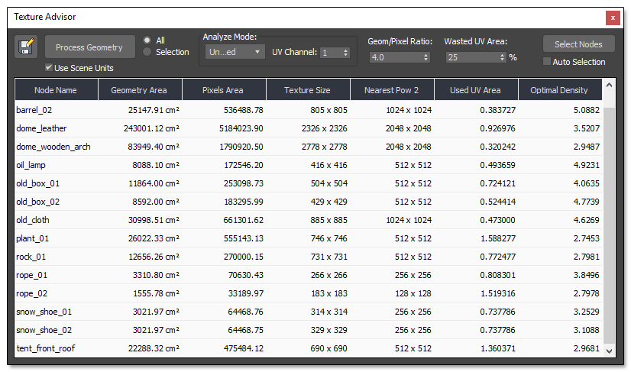Viewport: 631px width, 372px height.
Task: Toggle the Use Scene Units checkbox
Action: (x=49, y=68)
